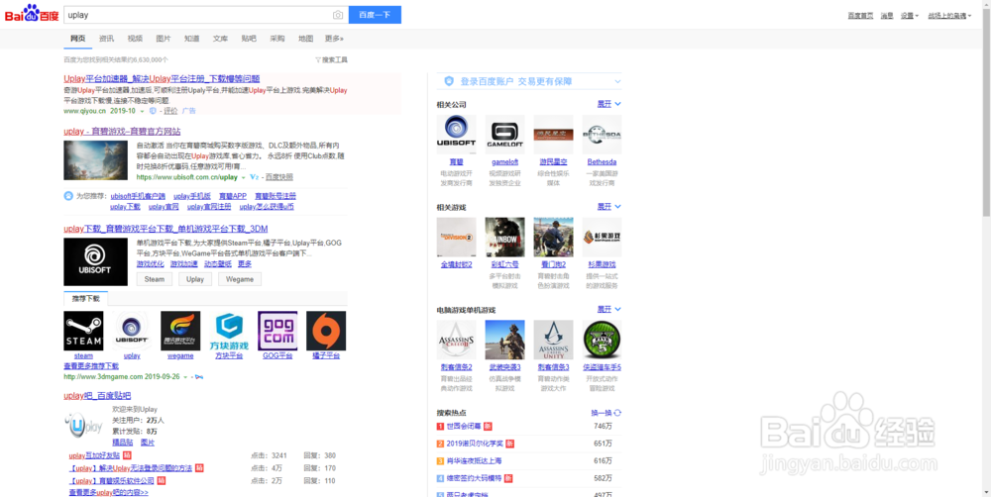This screenshot has height=497, width=991.
Task: Click the Watch Dogs 2 game thumbnail
Action: pos(553,238)
